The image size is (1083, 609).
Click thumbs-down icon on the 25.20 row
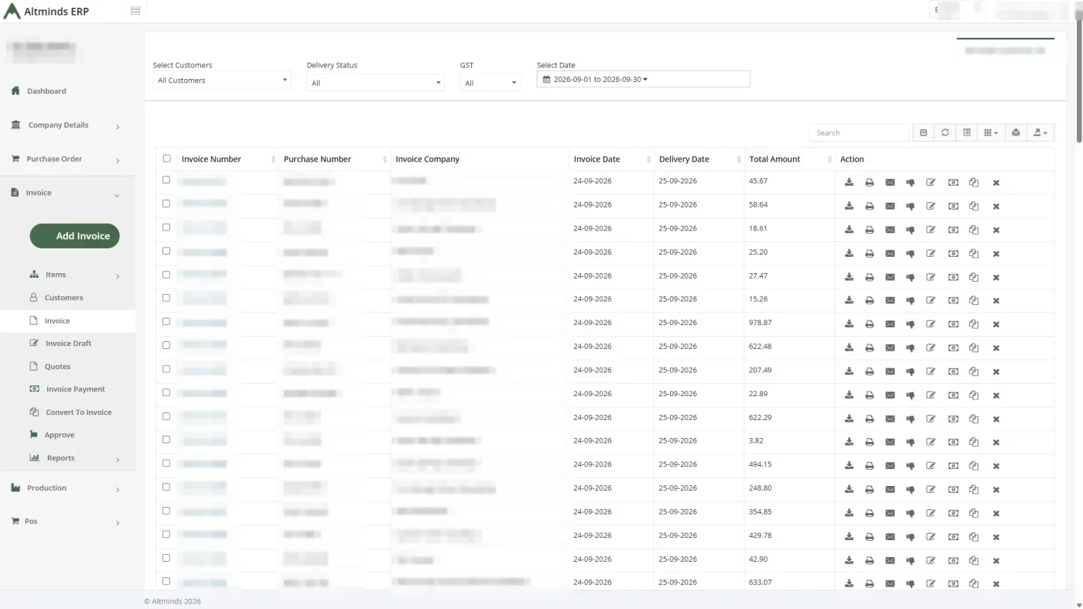click(x=910, y=254)
